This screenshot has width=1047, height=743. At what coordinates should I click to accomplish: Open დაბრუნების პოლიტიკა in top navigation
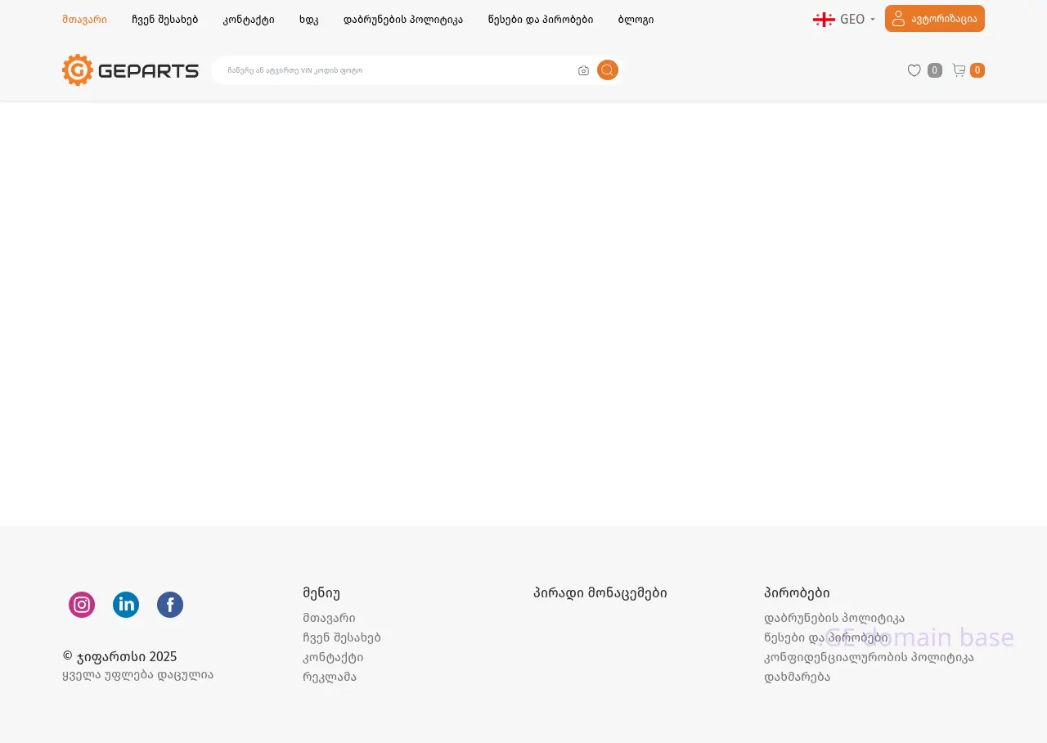(x=402, y=20)
